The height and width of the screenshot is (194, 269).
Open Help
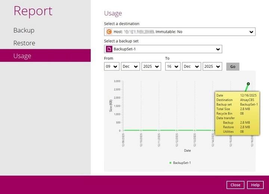[255, 185]
